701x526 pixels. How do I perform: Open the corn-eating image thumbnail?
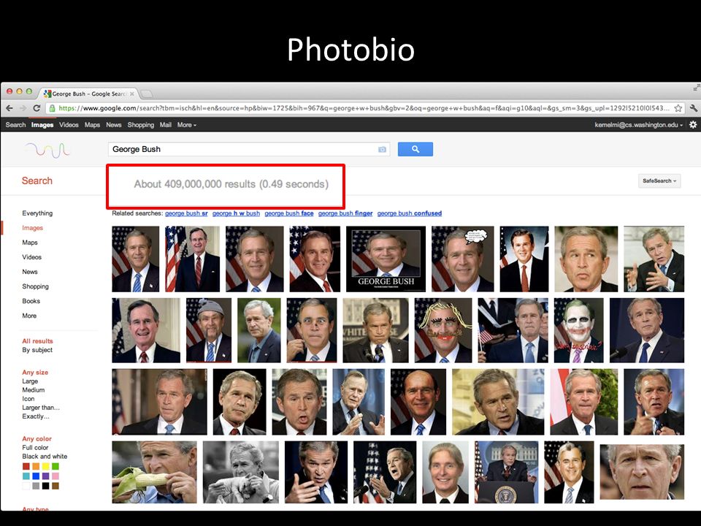[x=154, y=472]
